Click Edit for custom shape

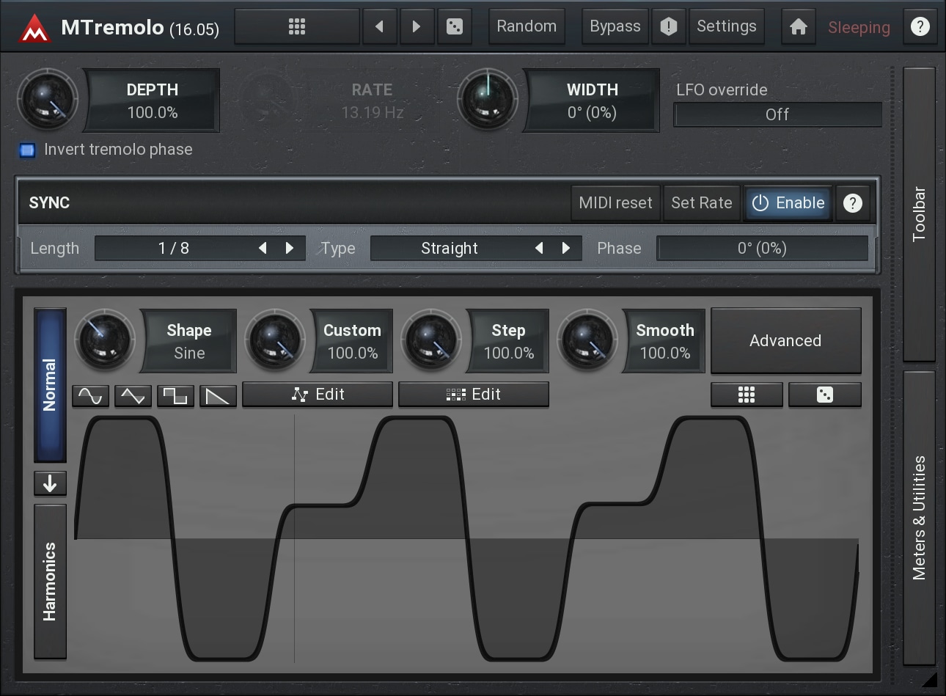[318, 395]
